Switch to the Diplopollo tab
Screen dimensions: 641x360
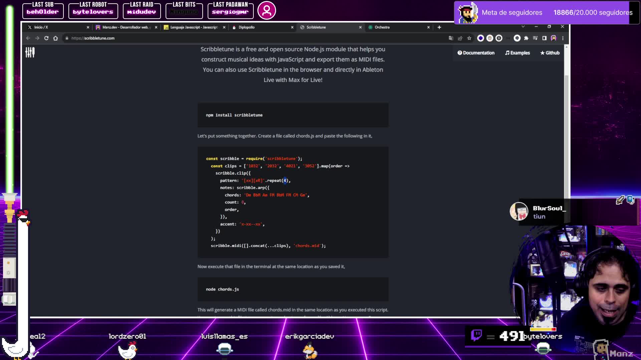(x=263, y=27)
